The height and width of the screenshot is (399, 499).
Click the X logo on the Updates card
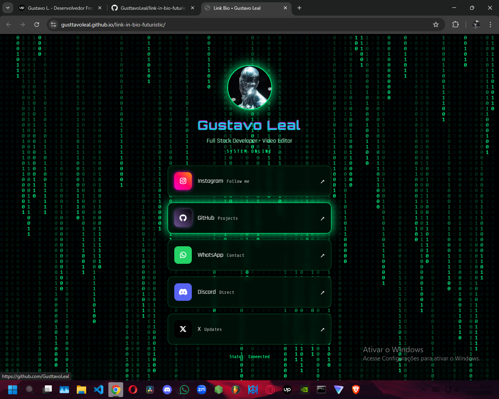[183, 329]
